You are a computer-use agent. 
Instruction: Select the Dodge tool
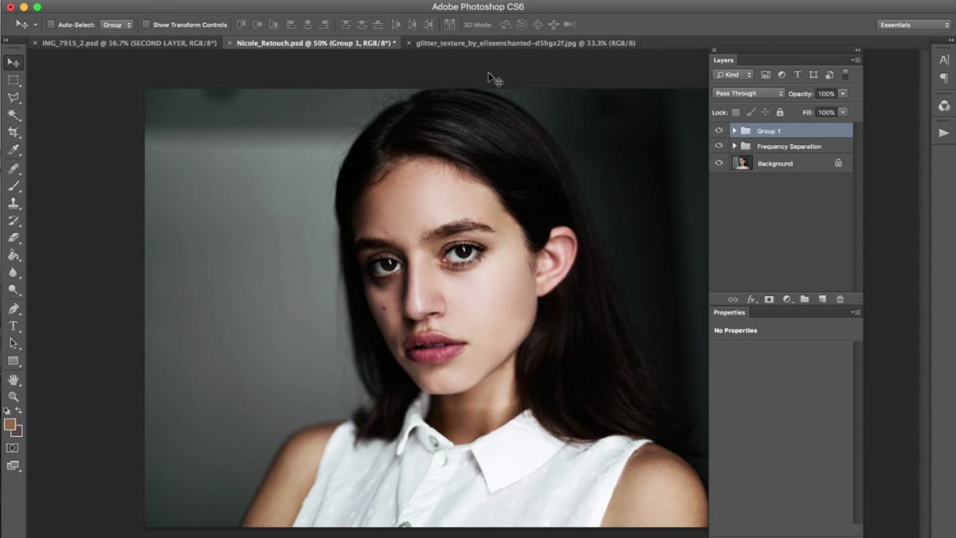[x=14, y=290]
